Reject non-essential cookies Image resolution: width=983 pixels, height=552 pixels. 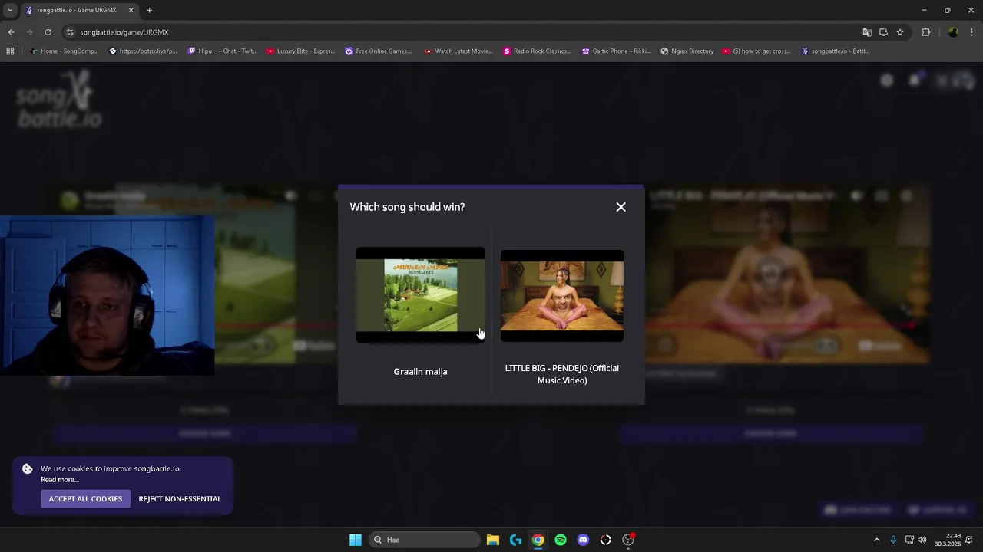tap(180, 498)
